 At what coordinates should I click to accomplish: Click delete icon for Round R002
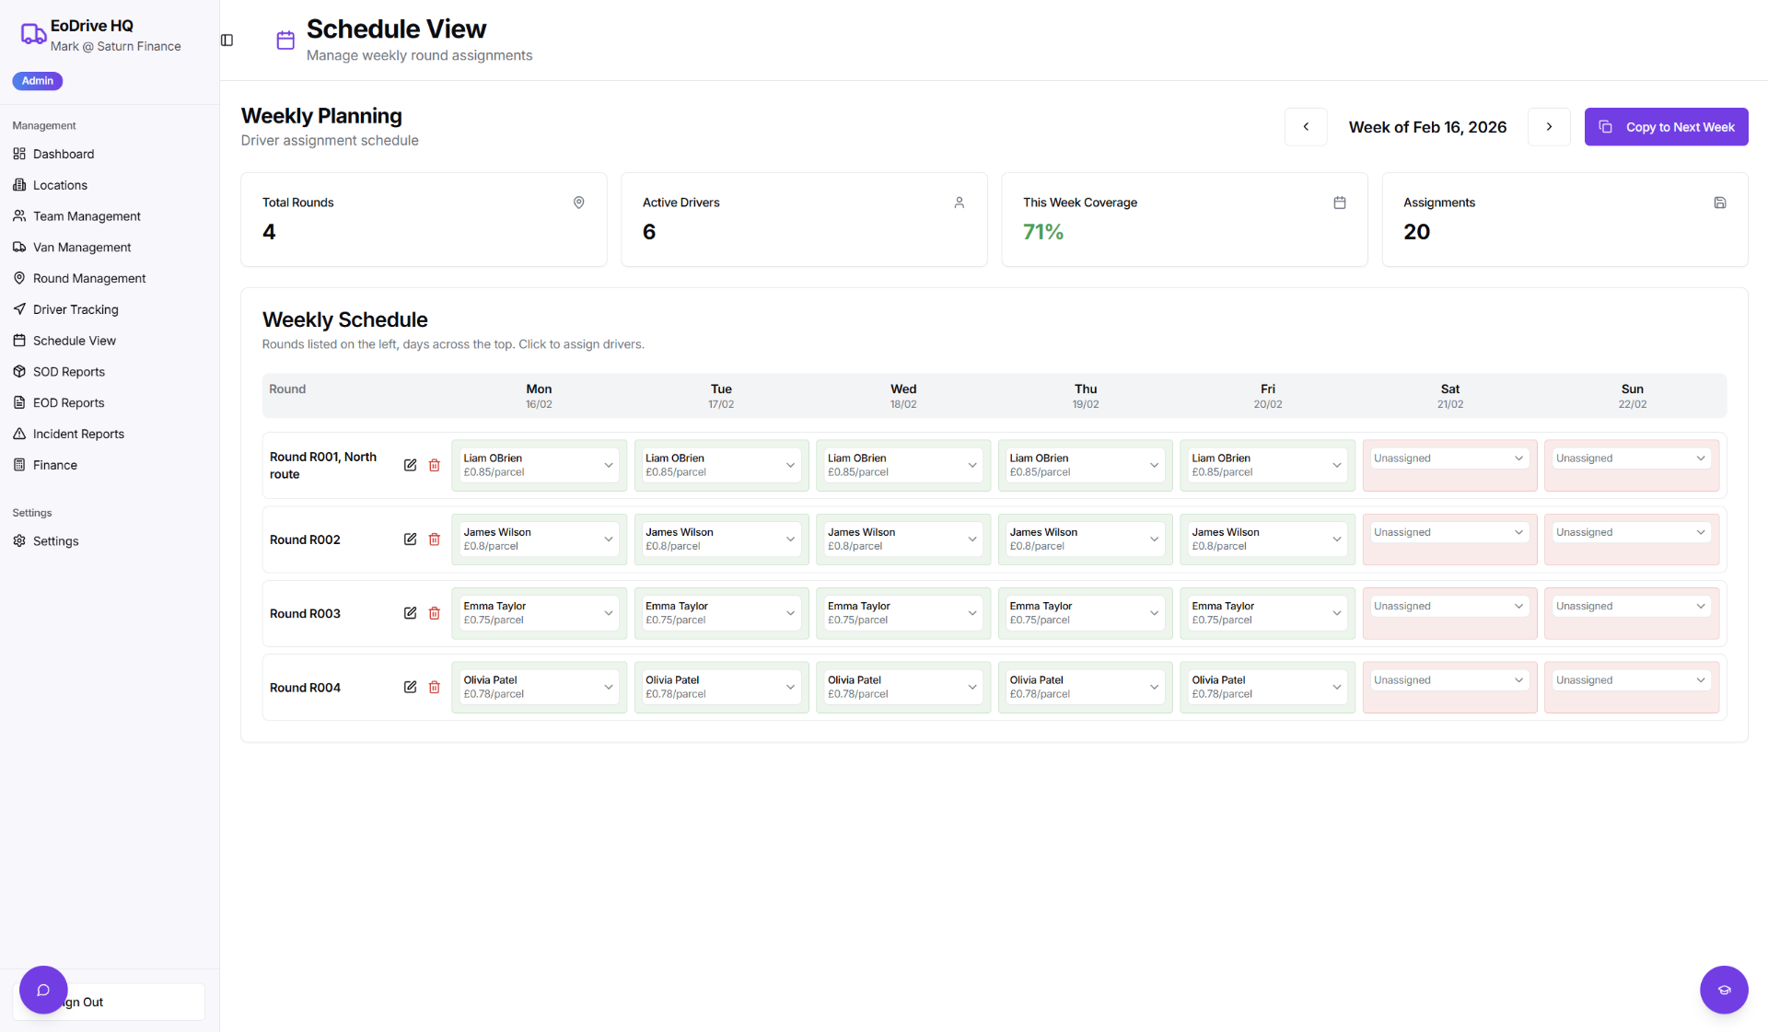pos(435,539)
